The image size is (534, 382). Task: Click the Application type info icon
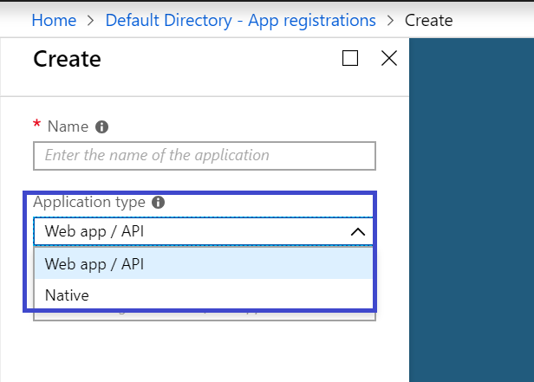pyautogui.click(x=158, y=202)
